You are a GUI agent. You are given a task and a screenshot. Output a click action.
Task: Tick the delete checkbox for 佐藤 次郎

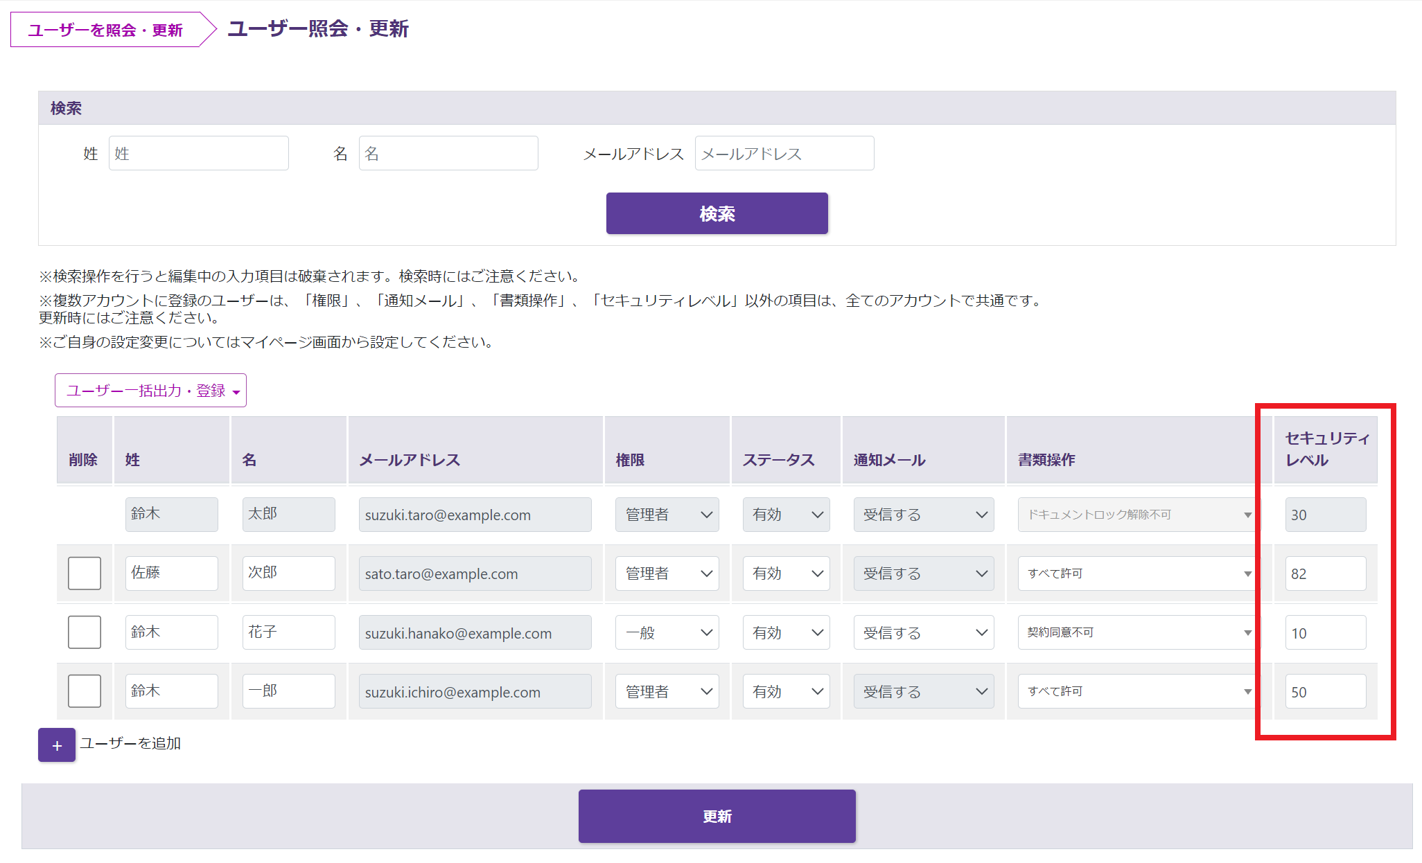(85, 573)
